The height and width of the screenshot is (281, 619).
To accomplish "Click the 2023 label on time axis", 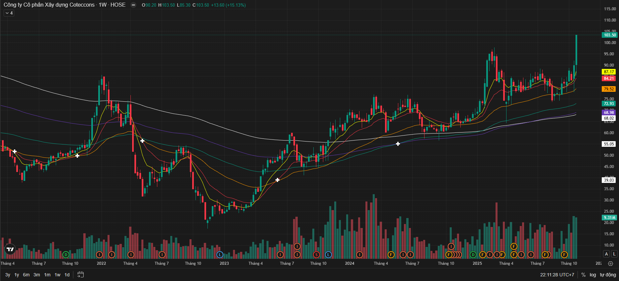I will click(x=224, y=263).
